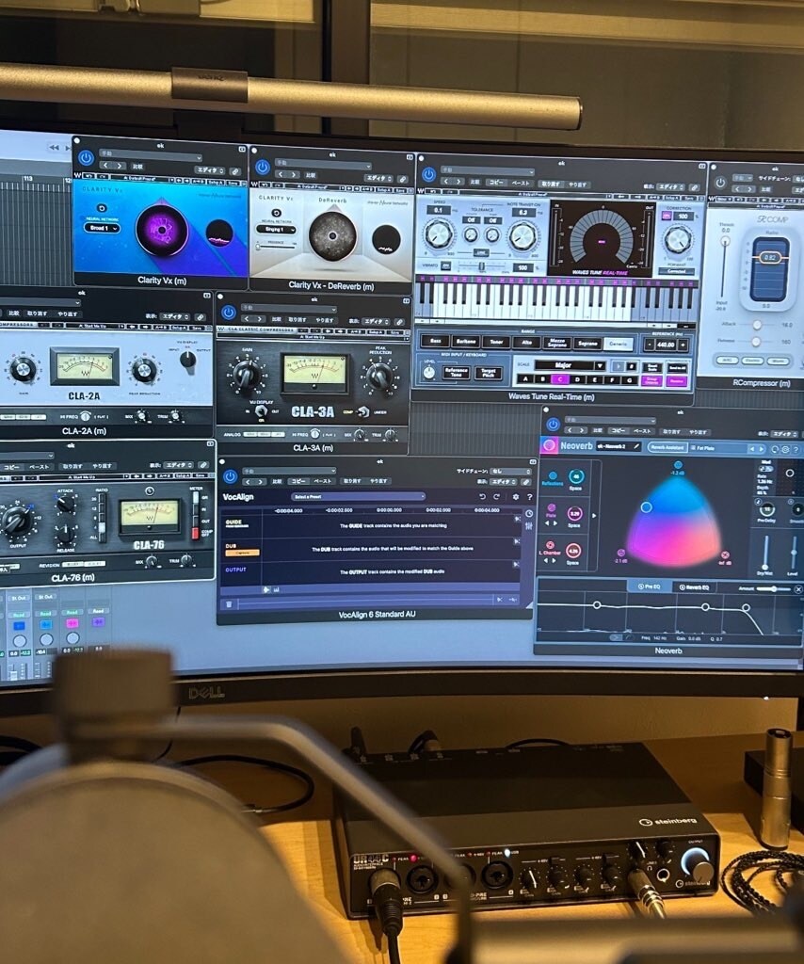Click reference pitch minus stepper

649,345
